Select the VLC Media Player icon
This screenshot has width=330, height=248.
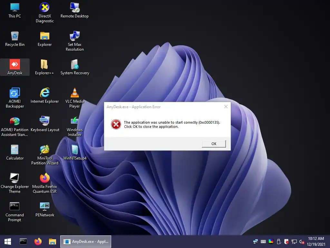point(74,98)
